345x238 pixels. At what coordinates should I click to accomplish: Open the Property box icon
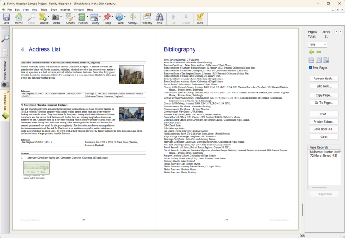tap(147, 19)
